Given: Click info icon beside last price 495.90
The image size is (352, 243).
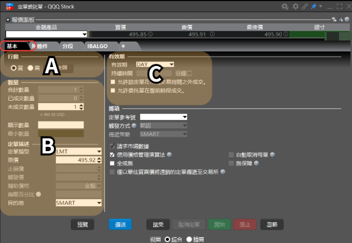Looking at the screenshot, I should tap(286, 34).
